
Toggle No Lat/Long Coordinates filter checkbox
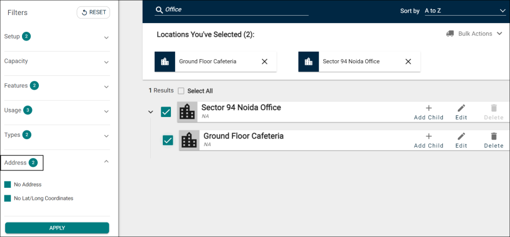pyautogui.click(x=8, y=198)
